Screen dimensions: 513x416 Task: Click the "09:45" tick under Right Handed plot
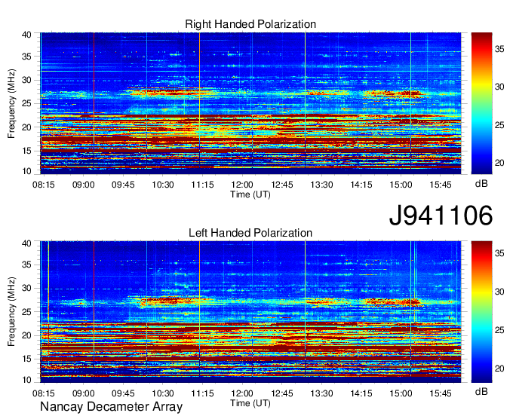[x=123, y=185]
